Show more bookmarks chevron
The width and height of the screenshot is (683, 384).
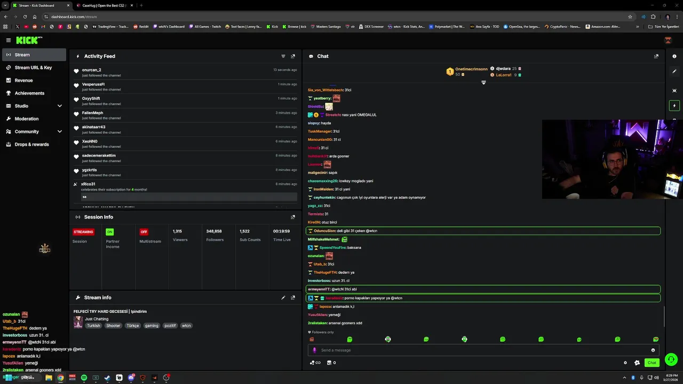tap(638, 26)
